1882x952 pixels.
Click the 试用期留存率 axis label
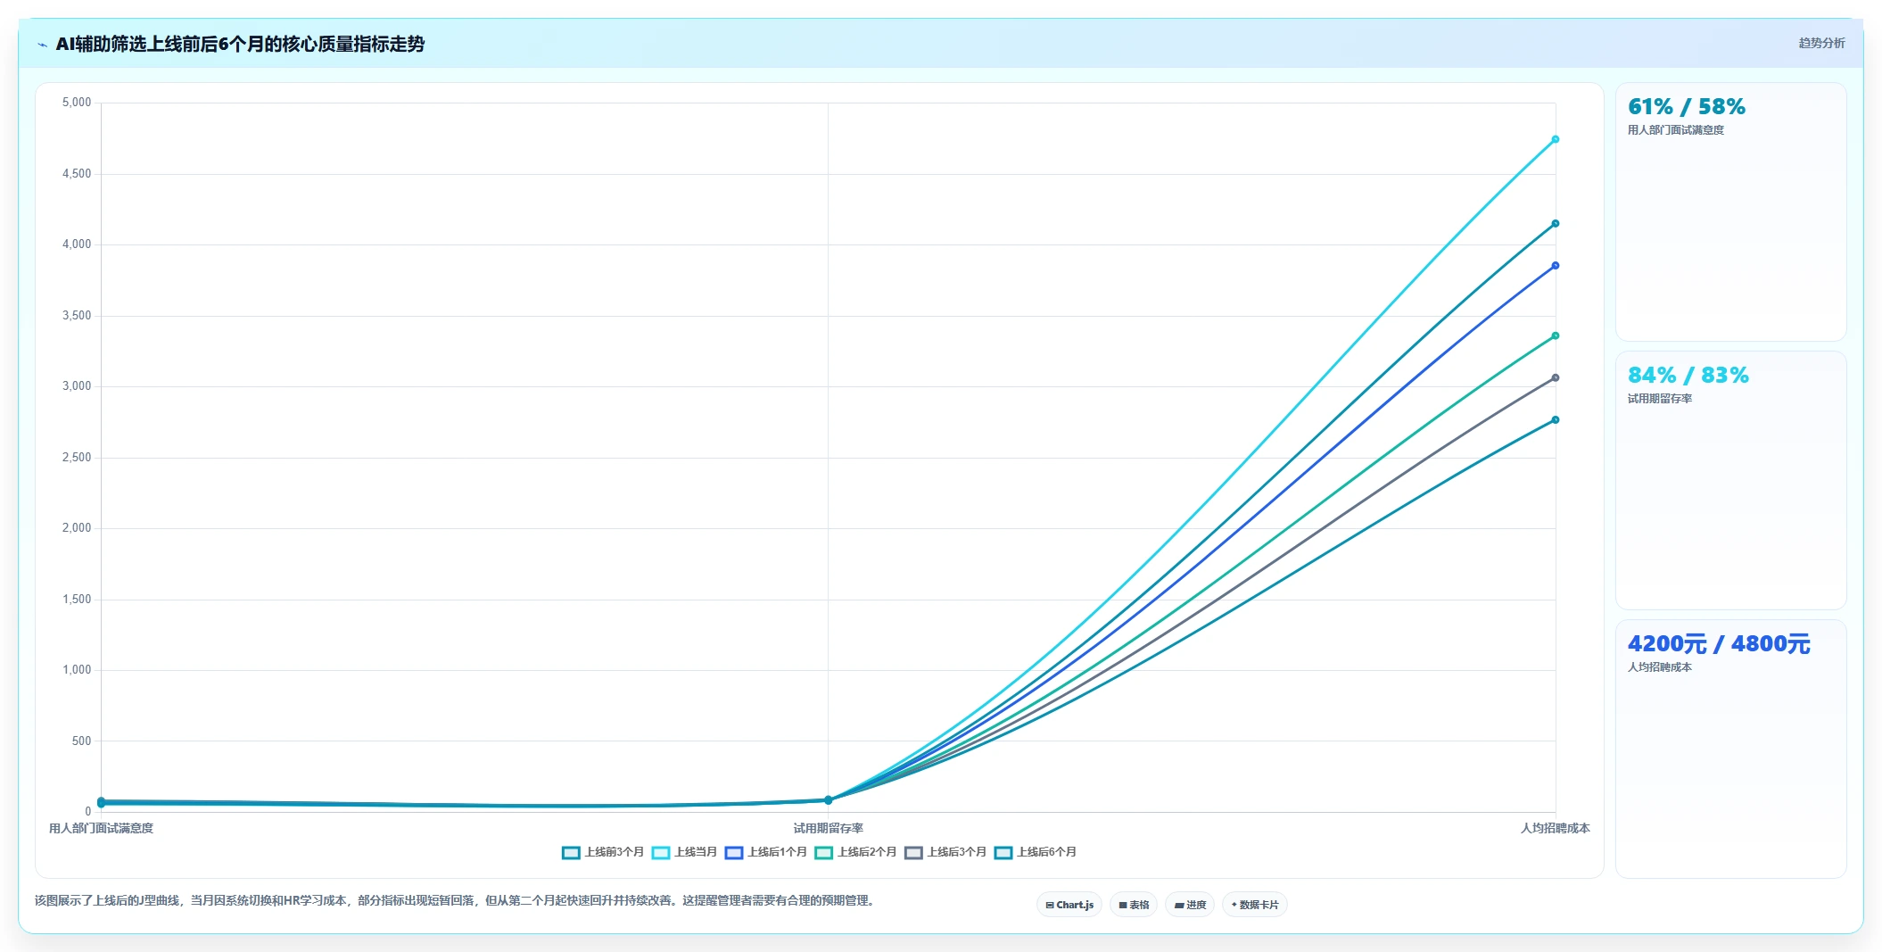(828, 828)
